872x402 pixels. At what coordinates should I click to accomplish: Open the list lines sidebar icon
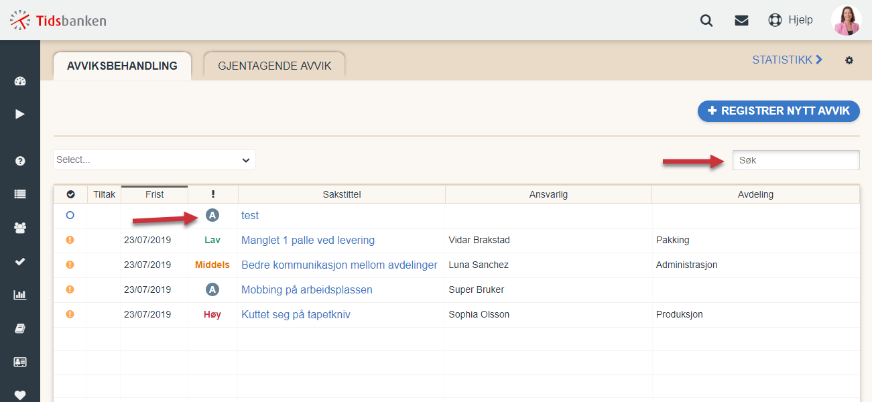19,194
